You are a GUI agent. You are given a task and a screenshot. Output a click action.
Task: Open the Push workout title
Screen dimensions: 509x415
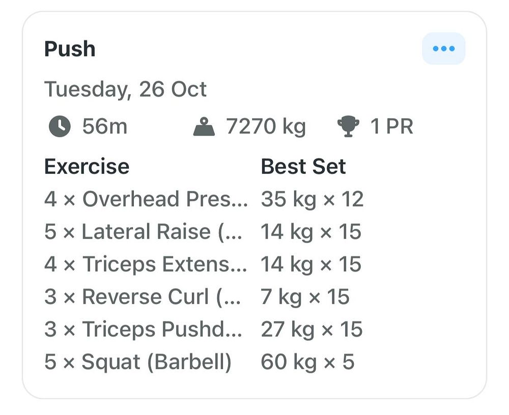click(70, 49)
